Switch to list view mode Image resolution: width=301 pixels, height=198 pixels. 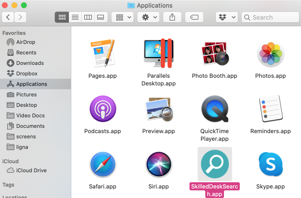pos(75,17)
